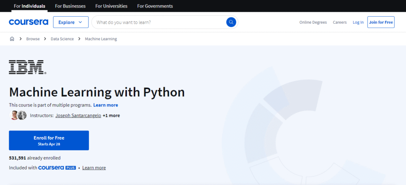Select the For Individuals tab
The image size is (406, 185).
coord(29,6)
